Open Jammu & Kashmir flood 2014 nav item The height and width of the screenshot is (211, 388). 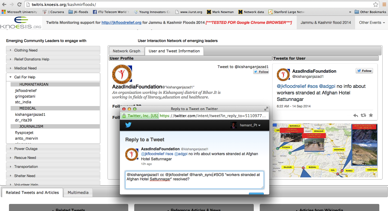coord(326,23)
